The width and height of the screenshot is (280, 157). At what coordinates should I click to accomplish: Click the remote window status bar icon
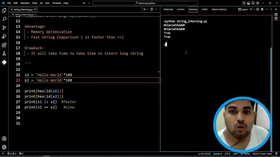pyautogui.click(x=3, y=154)
